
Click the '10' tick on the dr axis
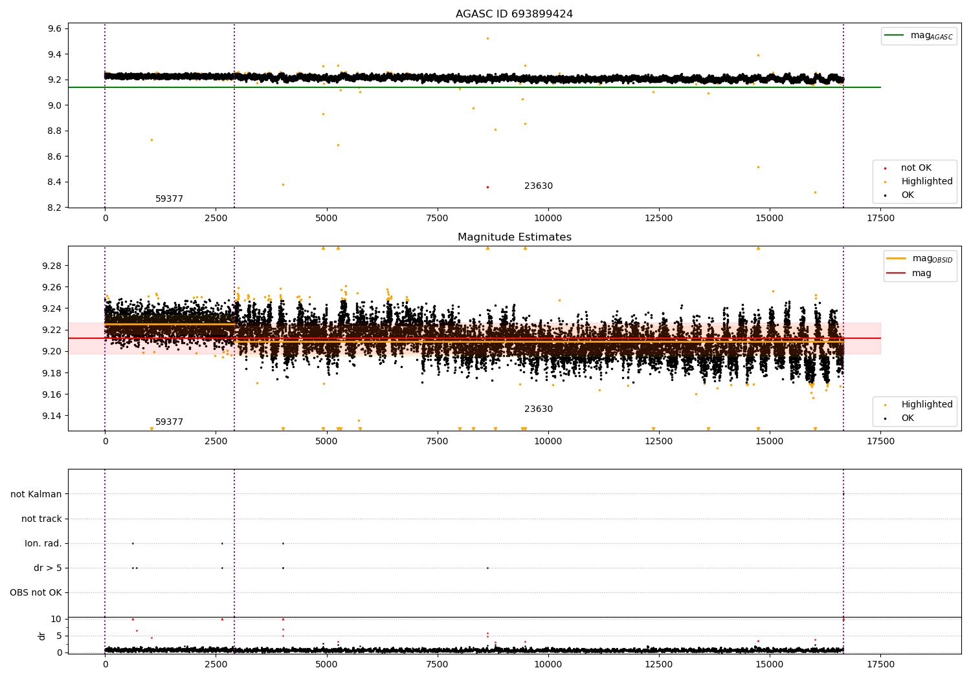click(56, 619)
